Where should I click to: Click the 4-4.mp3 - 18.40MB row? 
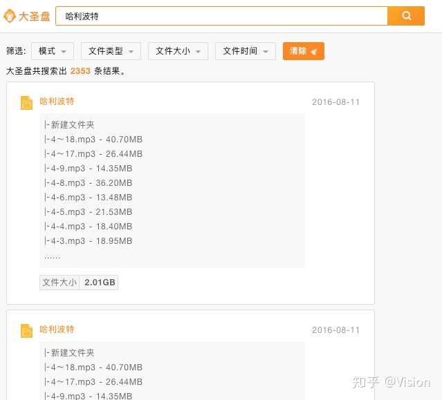point(89,227)
